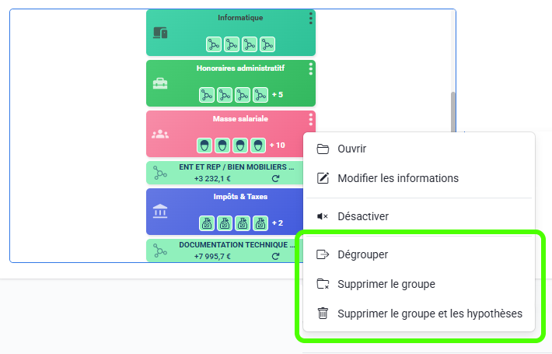Choose Modifier les informations menu entry
552x354 pixels.
coord(397,178)
